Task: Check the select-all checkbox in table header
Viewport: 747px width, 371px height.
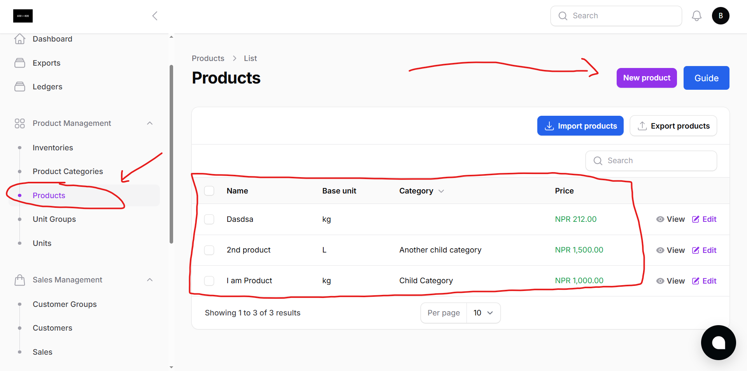Action: pyautogui.click(x=209, y=191)
